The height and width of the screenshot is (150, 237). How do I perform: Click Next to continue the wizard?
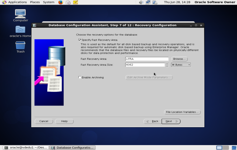click(x=171, y=121)
